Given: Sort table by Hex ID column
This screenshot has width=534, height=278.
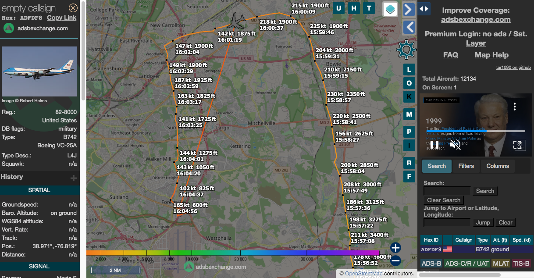Looking at the screenshot, I should point(431,240).
